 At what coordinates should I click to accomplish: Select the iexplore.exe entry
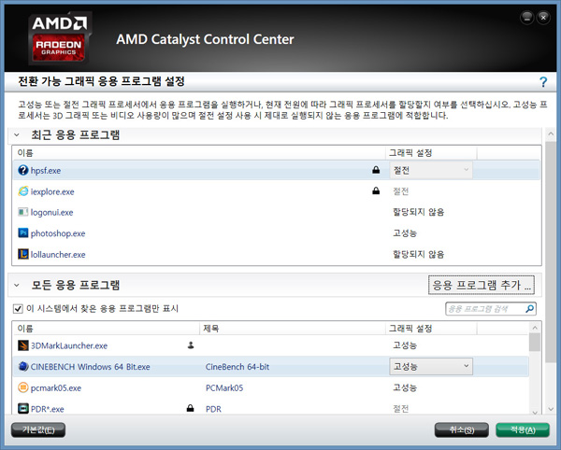(52, 191)
